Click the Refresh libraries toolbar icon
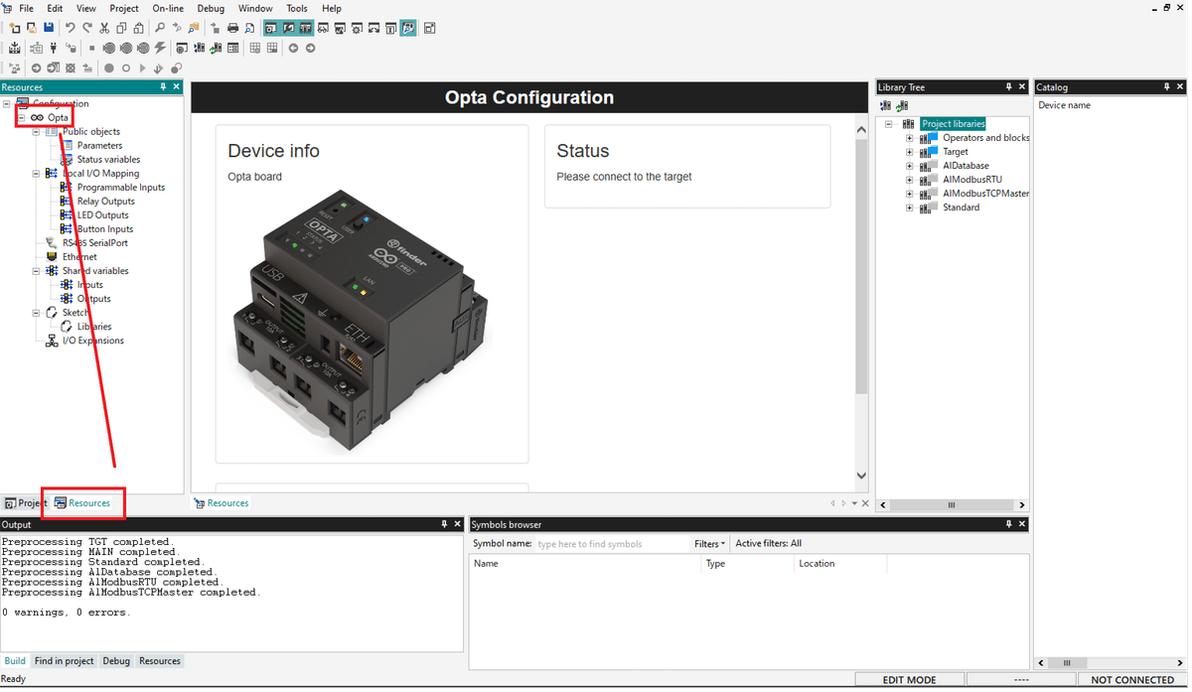The height and width of the screenshot is (692, 1192). point(216,48)
